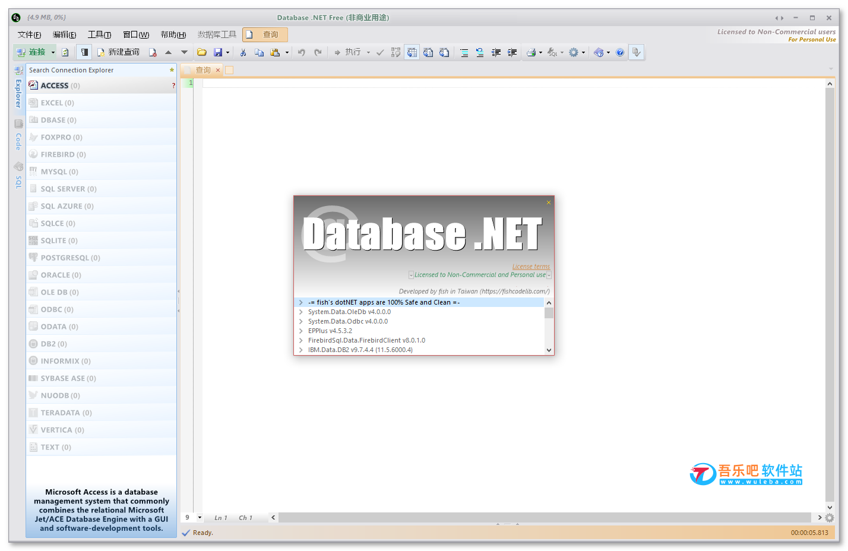Click the move down triangle icon

coord(184,52)
